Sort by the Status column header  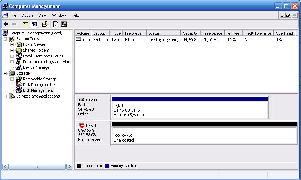[164, 33]
